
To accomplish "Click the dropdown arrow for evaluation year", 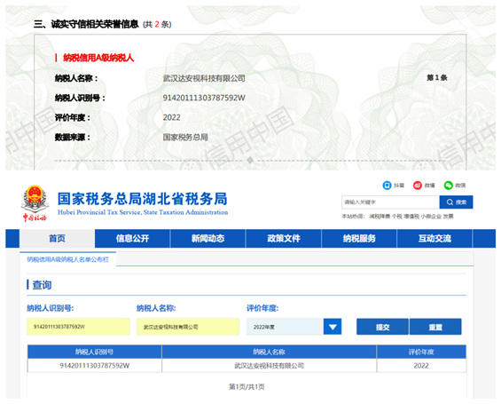I will tap(333, 327).
